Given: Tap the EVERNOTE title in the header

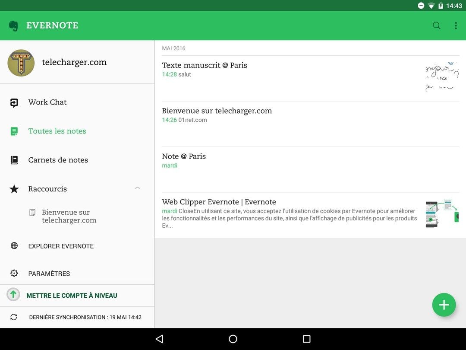Looking at the screenshot, I should pos(52,25).
